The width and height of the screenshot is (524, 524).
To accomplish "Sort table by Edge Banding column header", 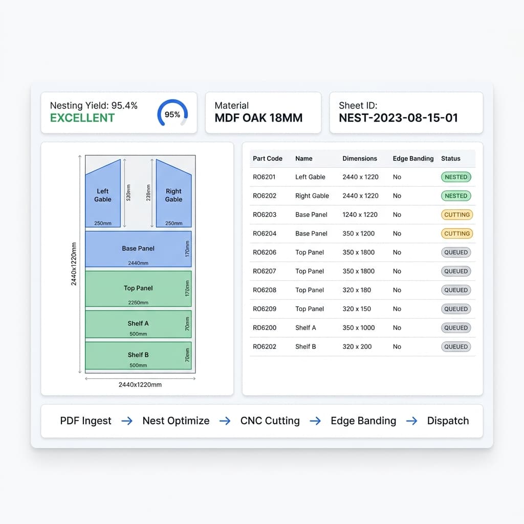I will 413,159.
